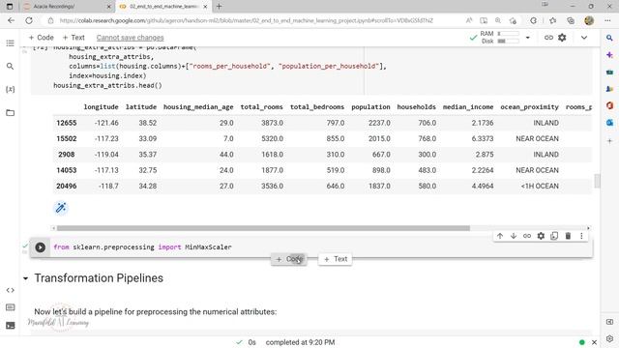Image resolution: width=619 pixels, height=348 pixels.
Task: Click row index 12655
Action: coord(67,123)
